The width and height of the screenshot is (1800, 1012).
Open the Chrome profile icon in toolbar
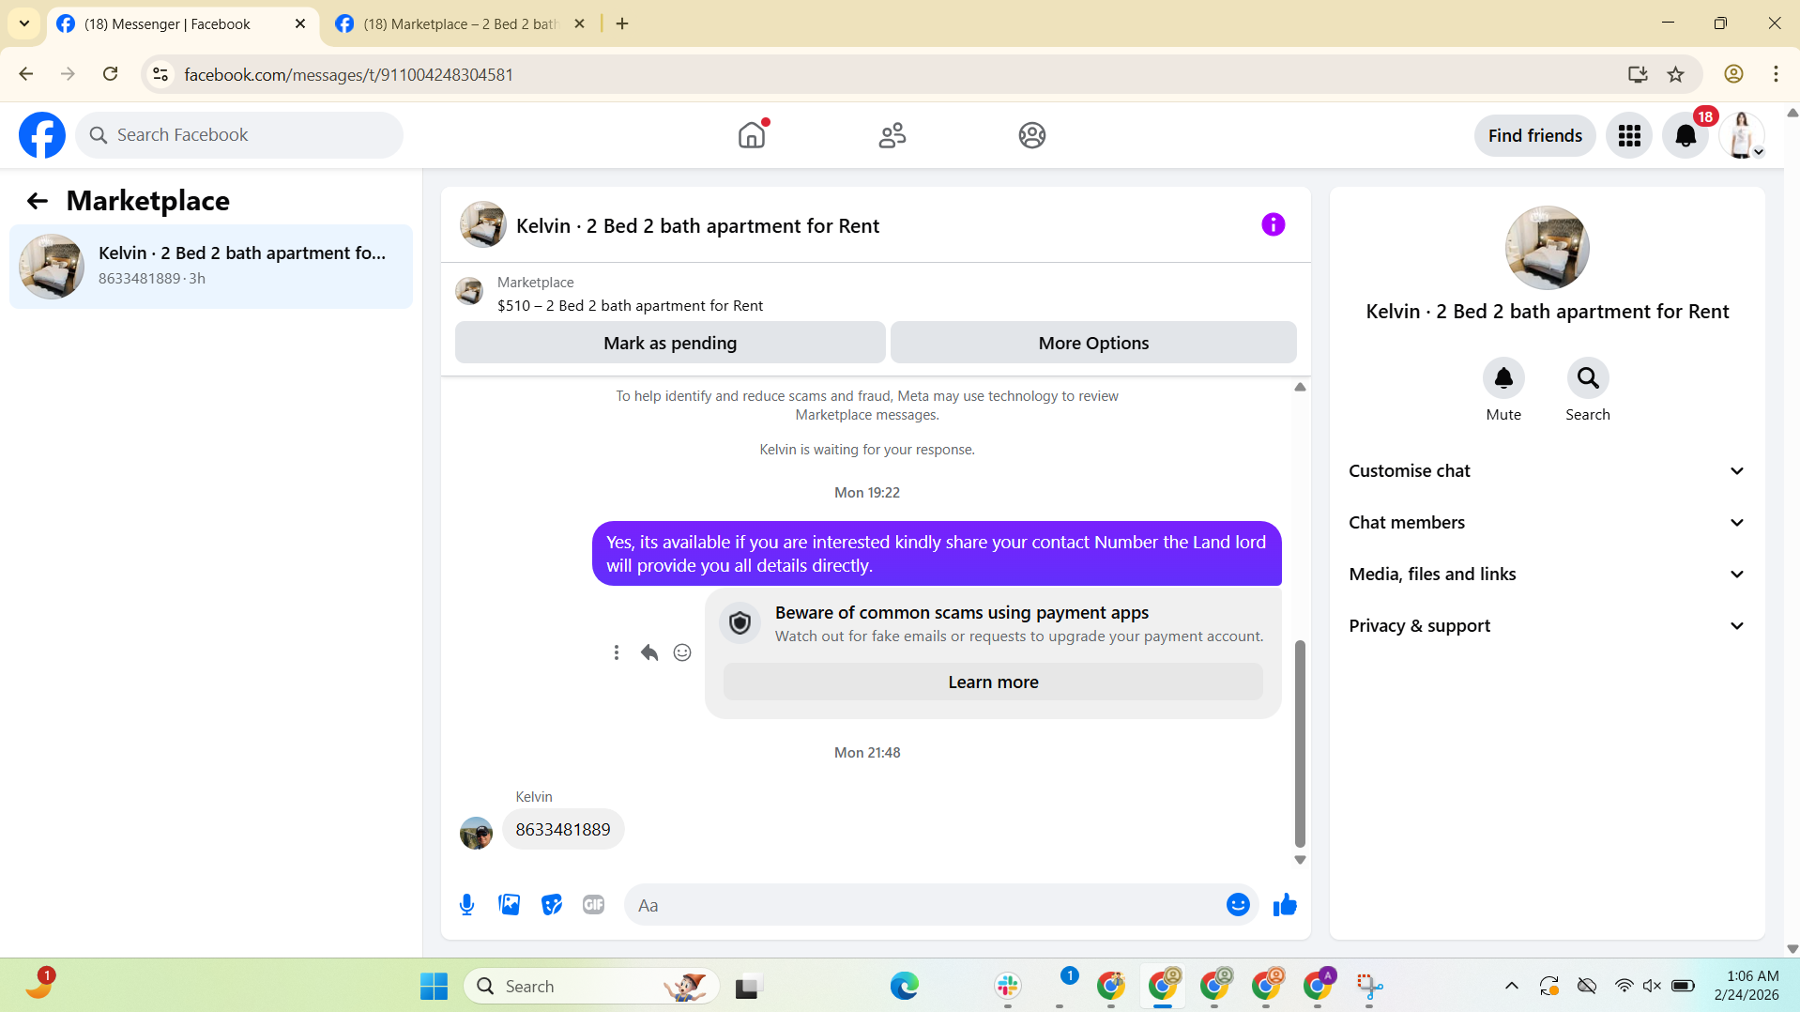(x=1733, y=74)
